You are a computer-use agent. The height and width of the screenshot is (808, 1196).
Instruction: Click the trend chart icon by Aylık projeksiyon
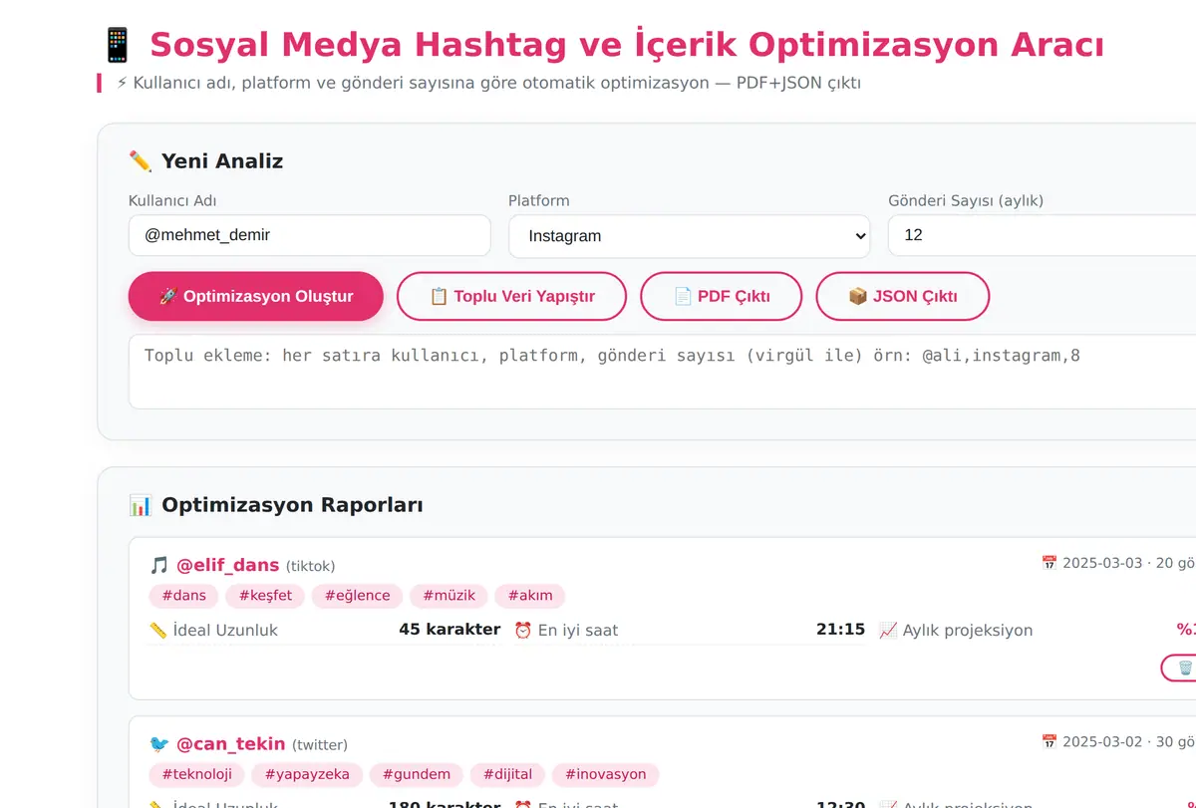pos(888,630)
